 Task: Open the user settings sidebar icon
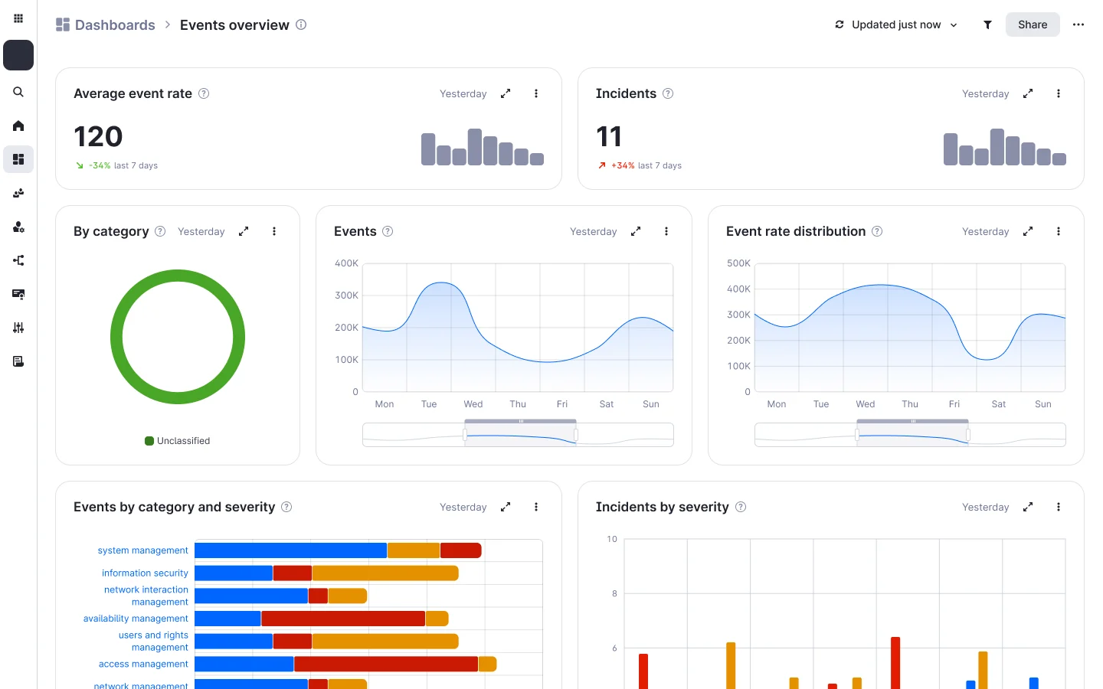[x=18, y=227]
